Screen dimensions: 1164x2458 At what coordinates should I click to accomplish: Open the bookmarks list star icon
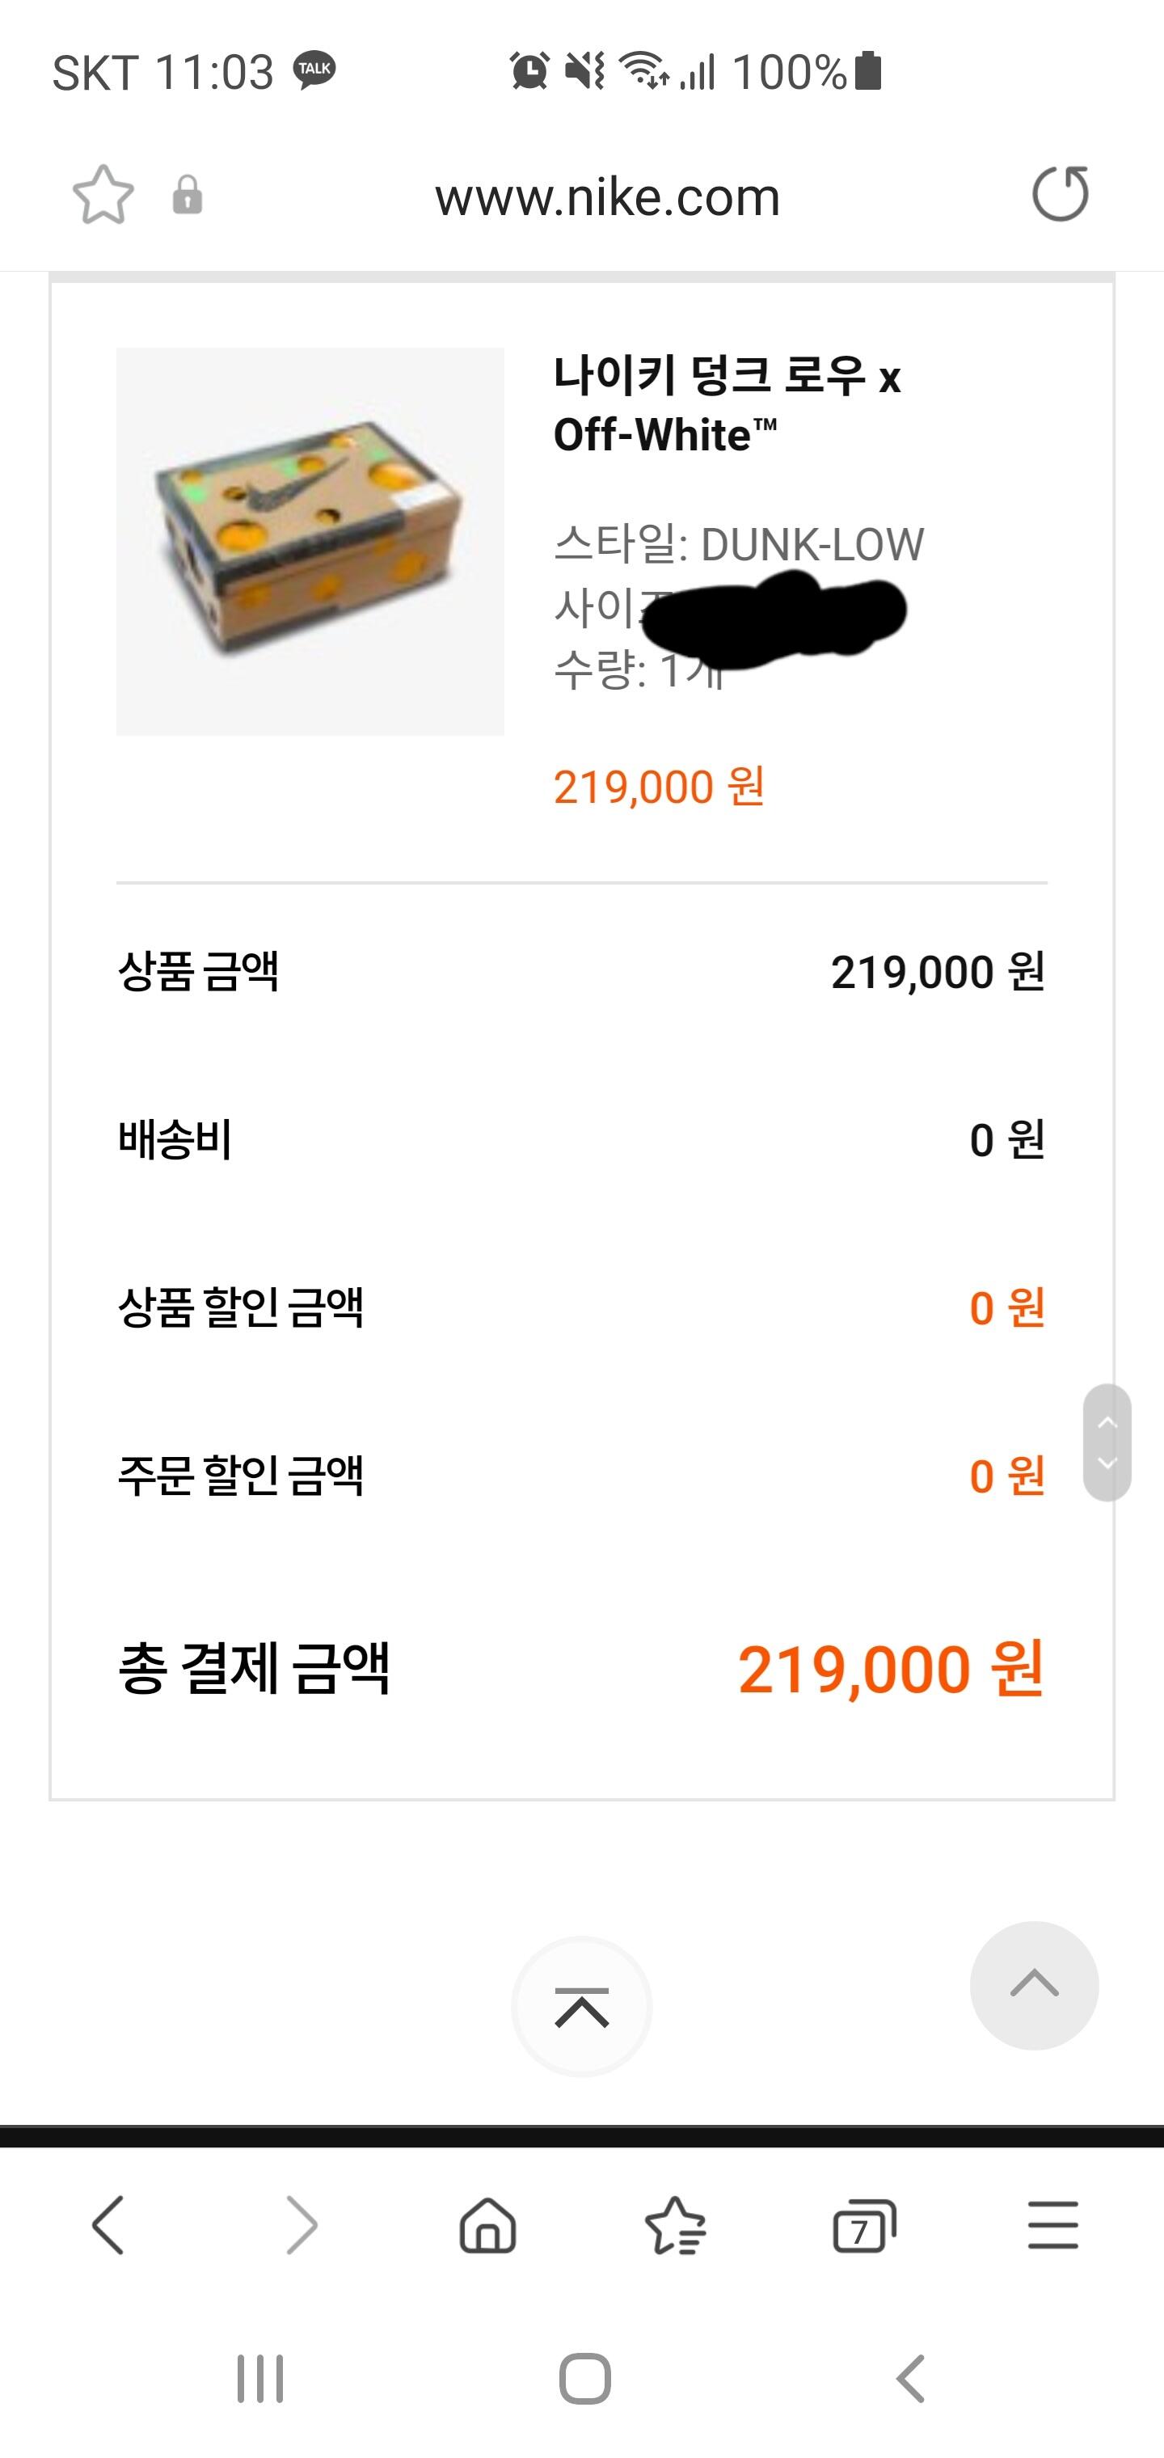(x=674, y=2225)
